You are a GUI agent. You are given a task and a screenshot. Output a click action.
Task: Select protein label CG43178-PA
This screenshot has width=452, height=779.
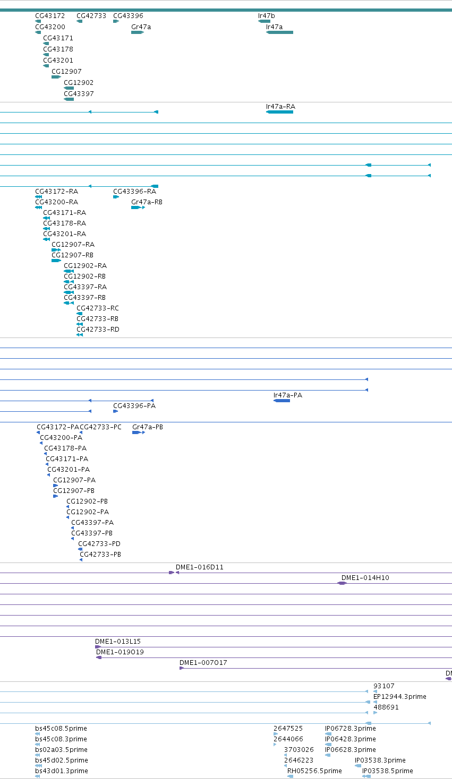pos(65,448)
